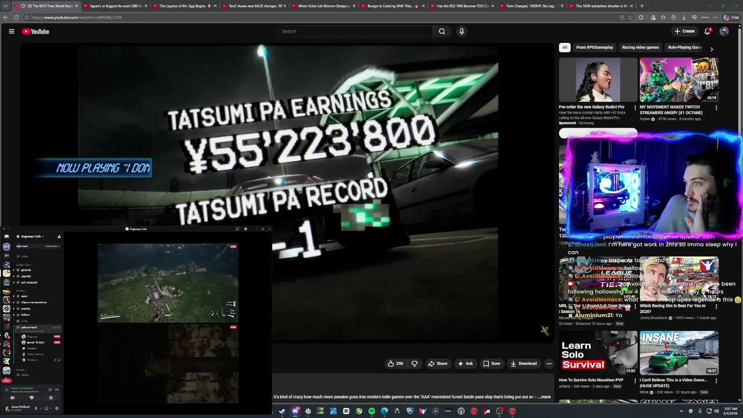Expand the description with ...more
Screen dimensions: 743x418
coord(544,397)
